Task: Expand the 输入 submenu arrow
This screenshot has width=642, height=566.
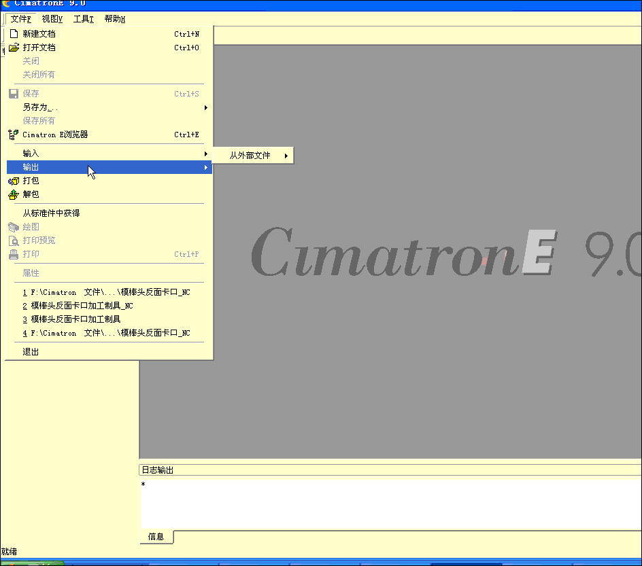Action: click(x=206, y=154)
